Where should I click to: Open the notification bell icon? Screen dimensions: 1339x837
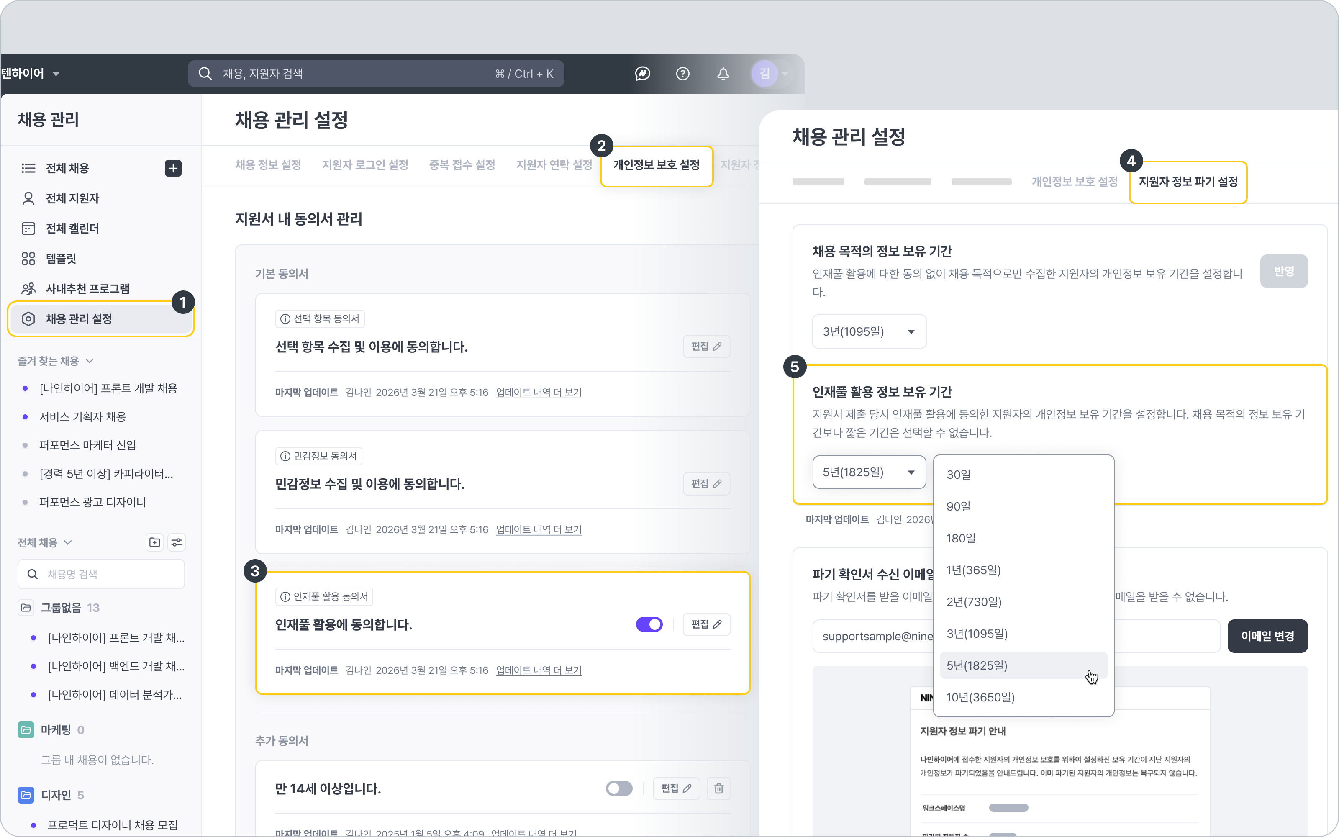click(723, 74)
